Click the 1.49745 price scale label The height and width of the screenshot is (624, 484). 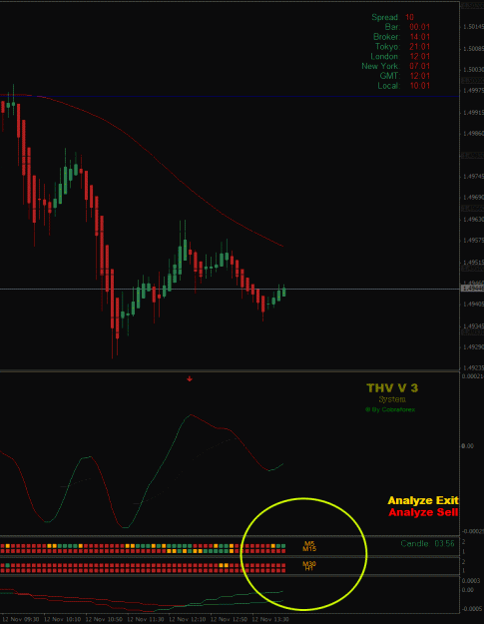coord(473,177)
